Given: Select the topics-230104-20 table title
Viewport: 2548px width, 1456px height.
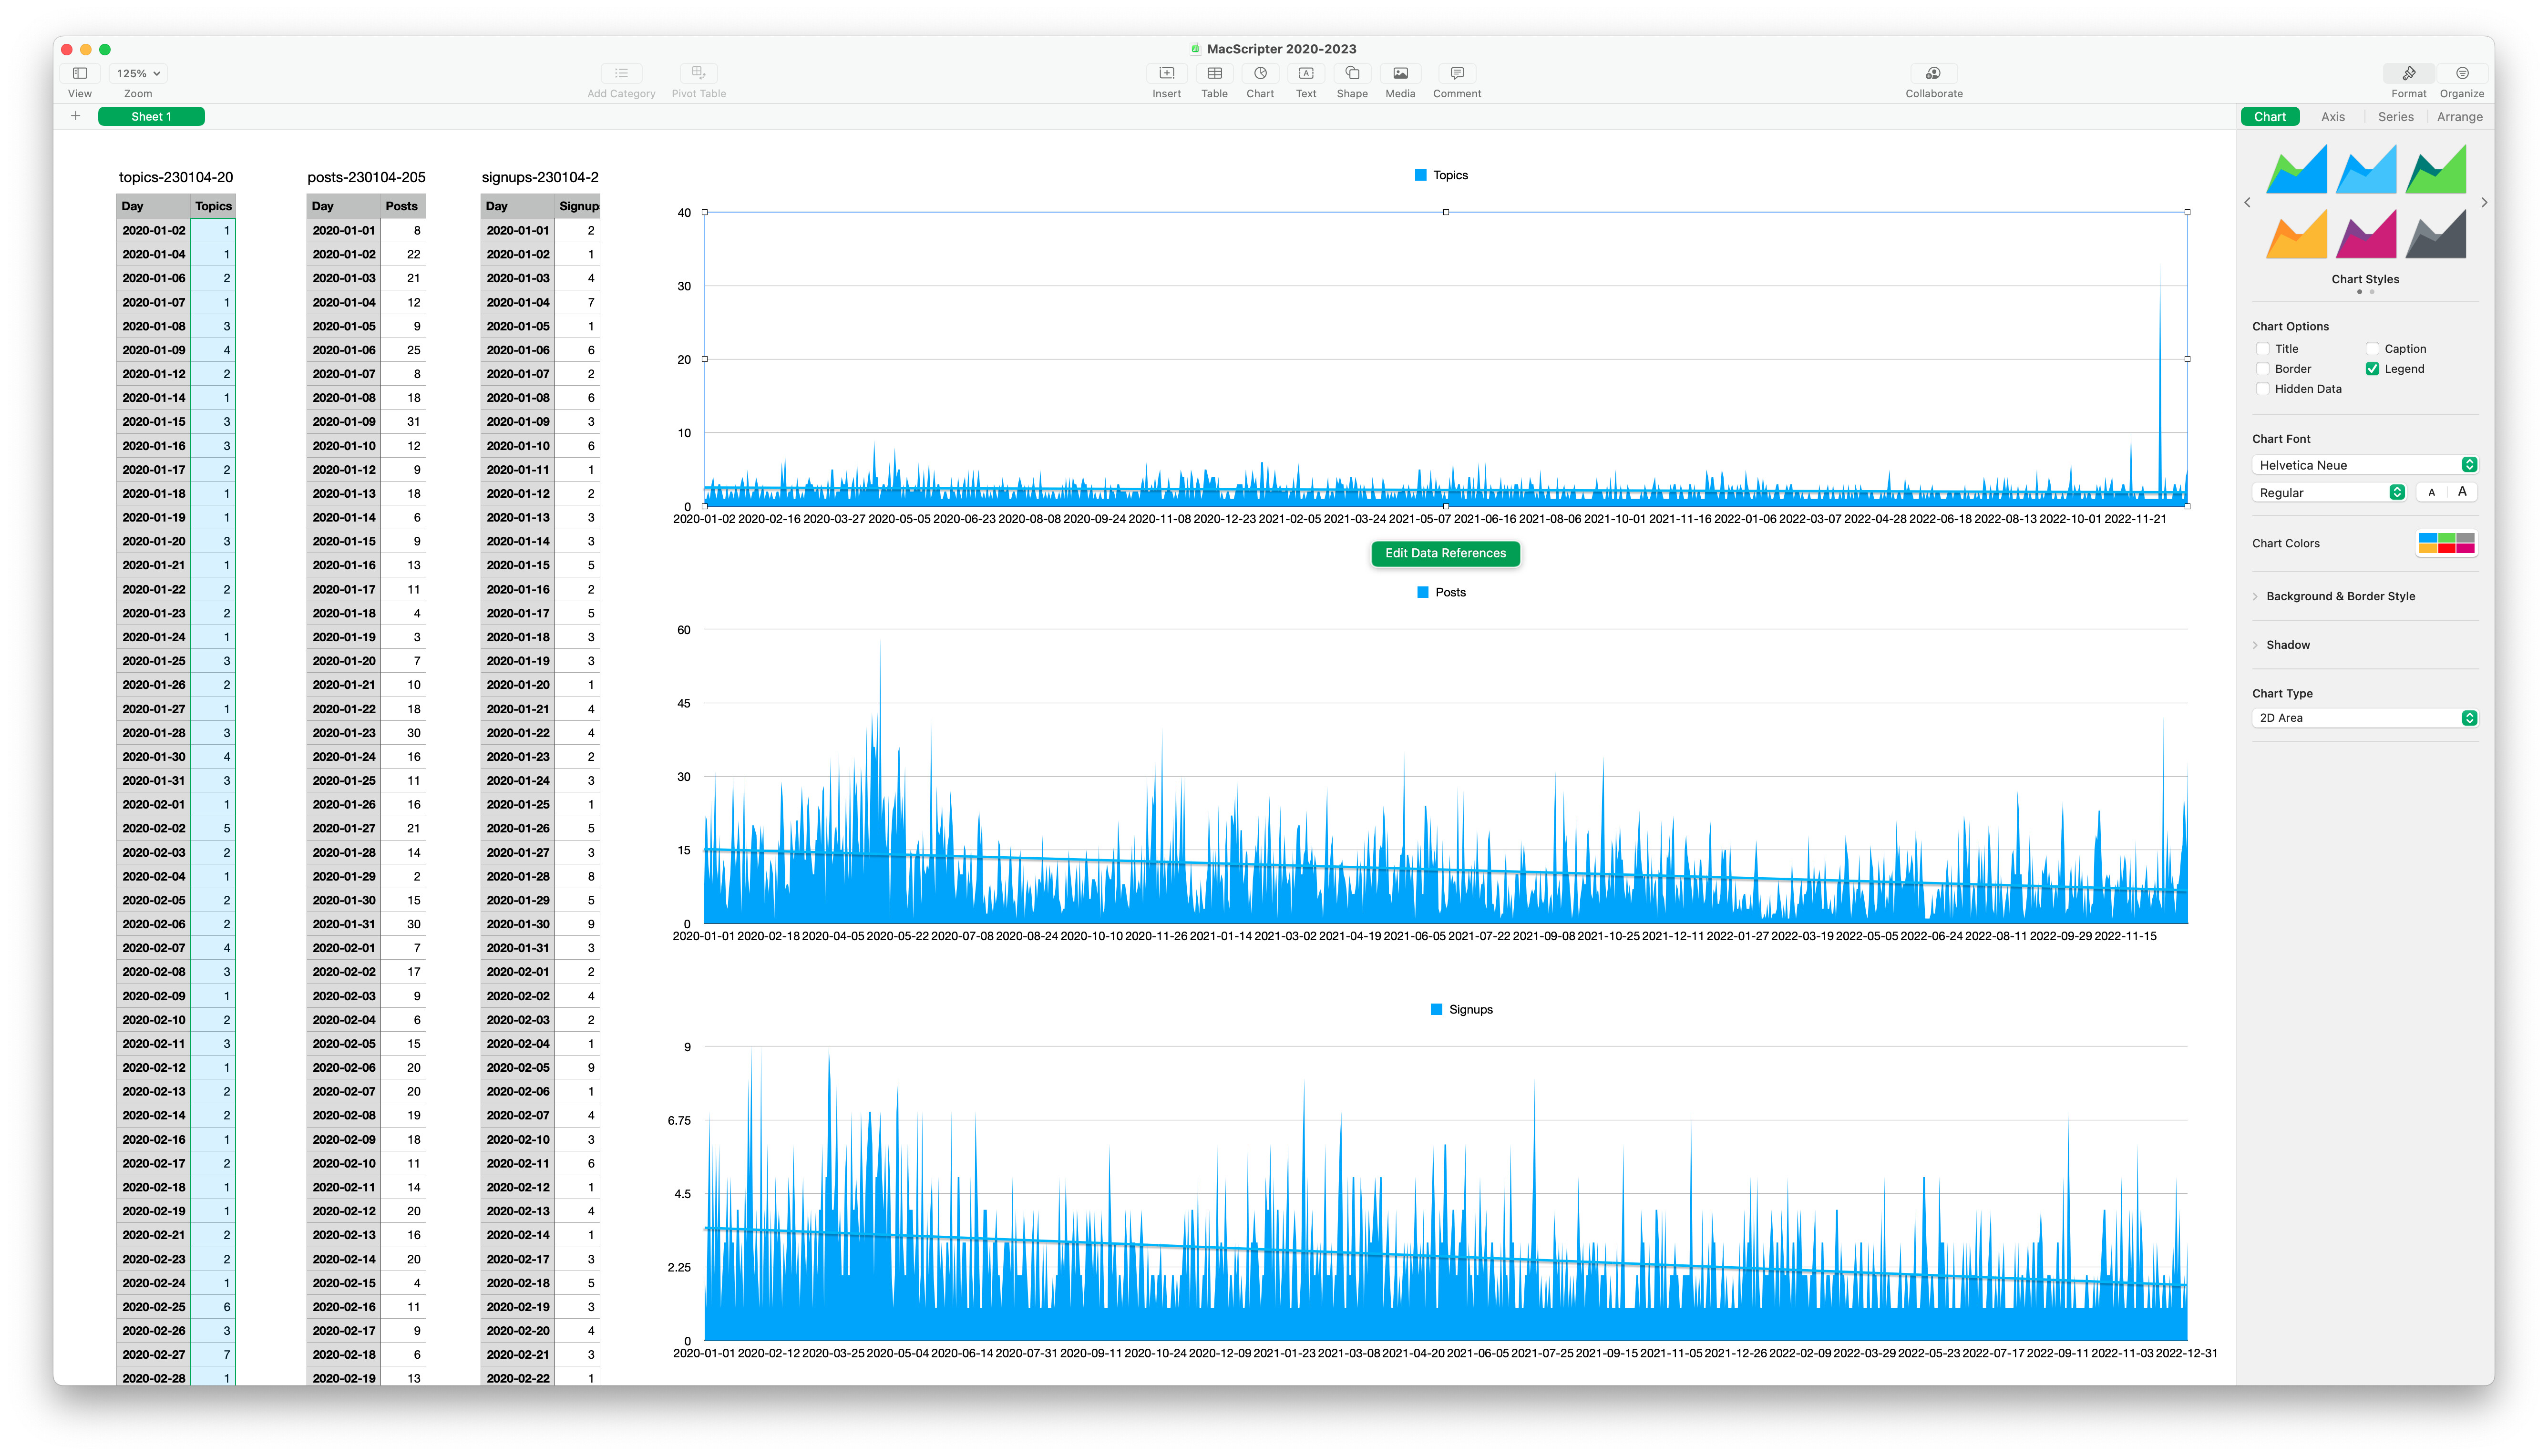Looking at the screenshot, I should (176, 177).
